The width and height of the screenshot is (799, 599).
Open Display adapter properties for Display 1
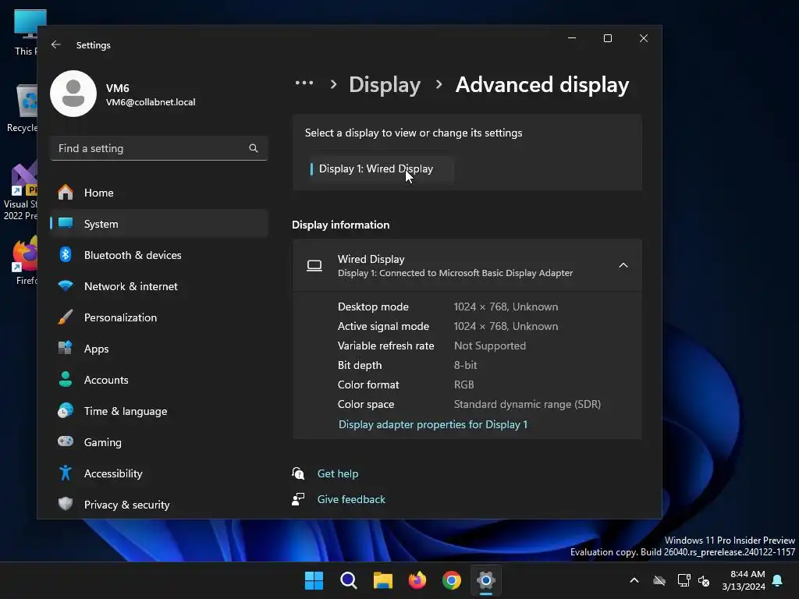point(433,424)
